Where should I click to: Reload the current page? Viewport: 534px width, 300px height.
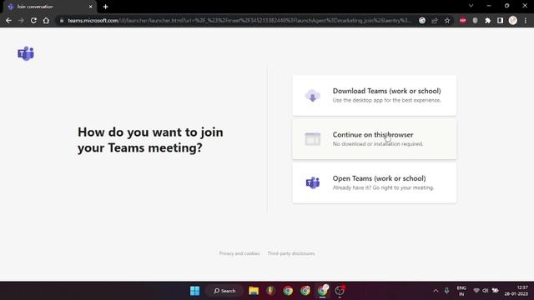tap(33, 20)
